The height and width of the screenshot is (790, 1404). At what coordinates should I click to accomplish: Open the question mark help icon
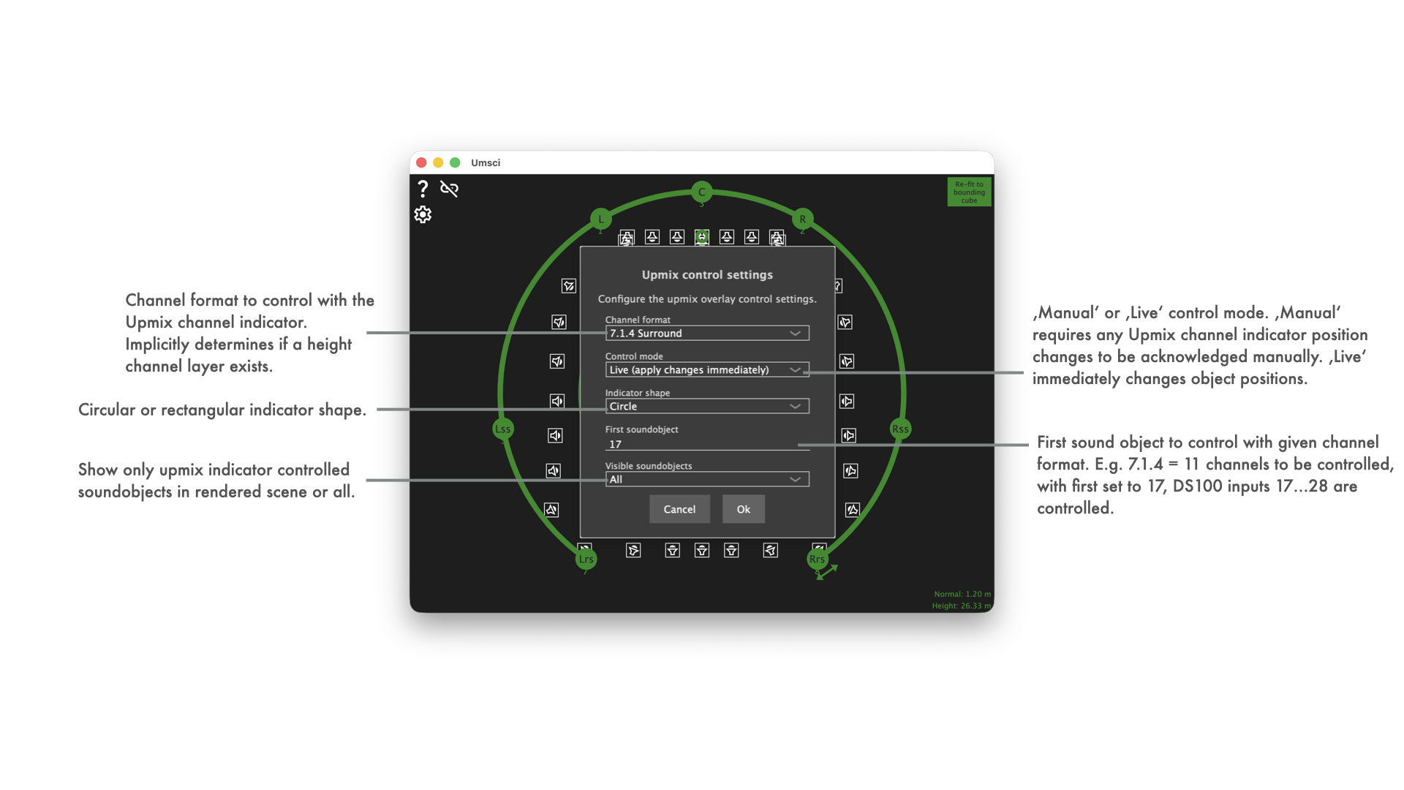click(x=423, y=189)
